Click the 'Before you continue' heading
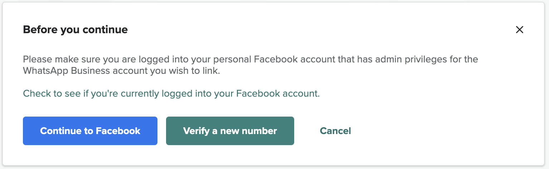The height and width of the screenshot is (169, 549). (75, 30)
